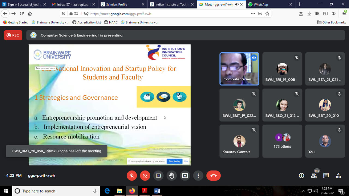This screenshot has width=349, height=196.
Task: Open the meeting details info icon
Action: pos(301,176)
